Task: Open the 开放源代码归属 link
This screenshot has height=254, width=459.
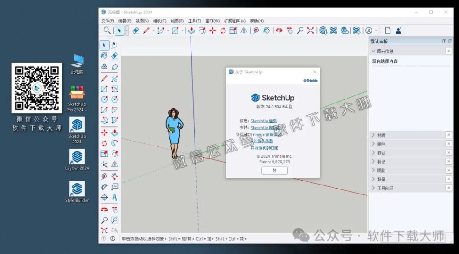Action: [x=264, y=148]
